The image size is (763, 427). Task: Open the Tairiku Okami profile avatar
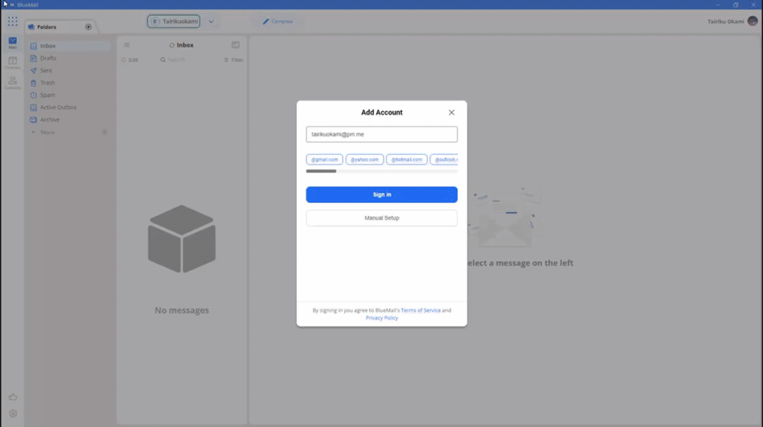(752, 21)
